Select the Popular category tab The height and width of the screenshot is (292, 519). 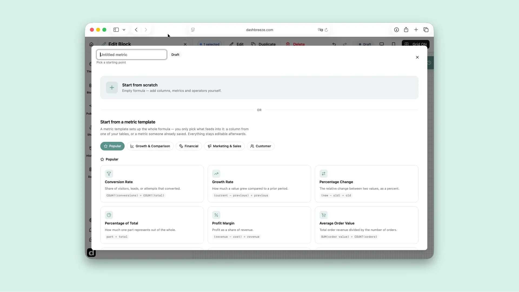click(112, 146)
